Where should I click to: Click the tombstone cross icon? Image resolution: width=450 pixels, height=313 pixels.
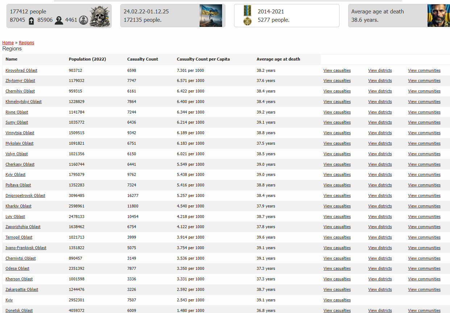(x=31, y=20)
